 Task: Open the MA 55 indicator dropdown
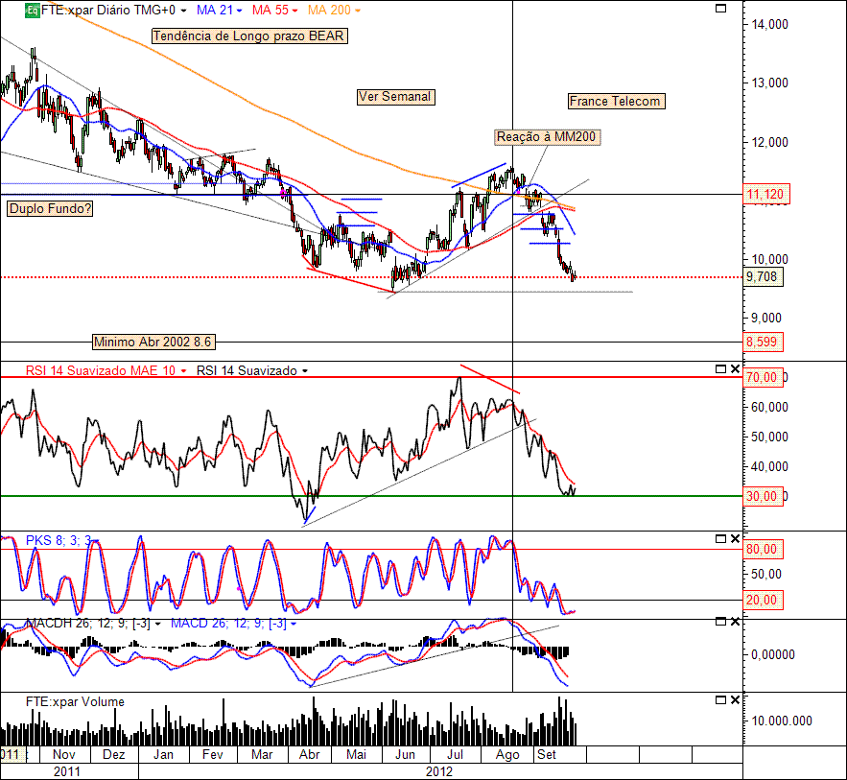point(294,11)
